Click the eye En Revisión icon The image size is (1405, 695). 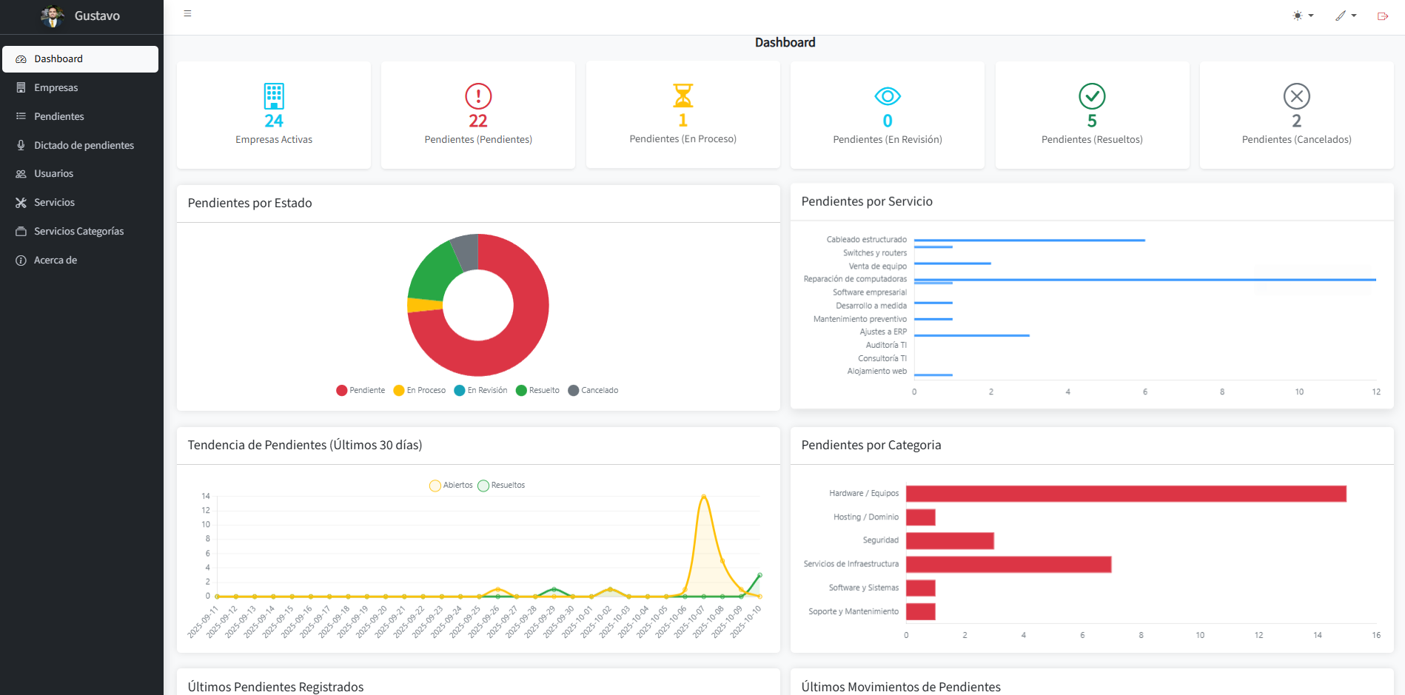tap(887, 96)
